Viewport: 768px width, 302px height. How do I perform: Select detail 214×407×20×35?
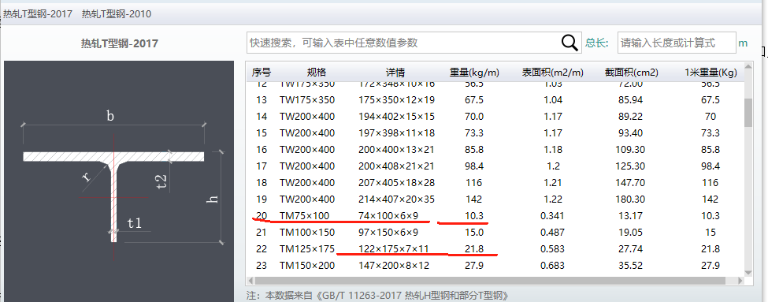(x=395, y=199)
